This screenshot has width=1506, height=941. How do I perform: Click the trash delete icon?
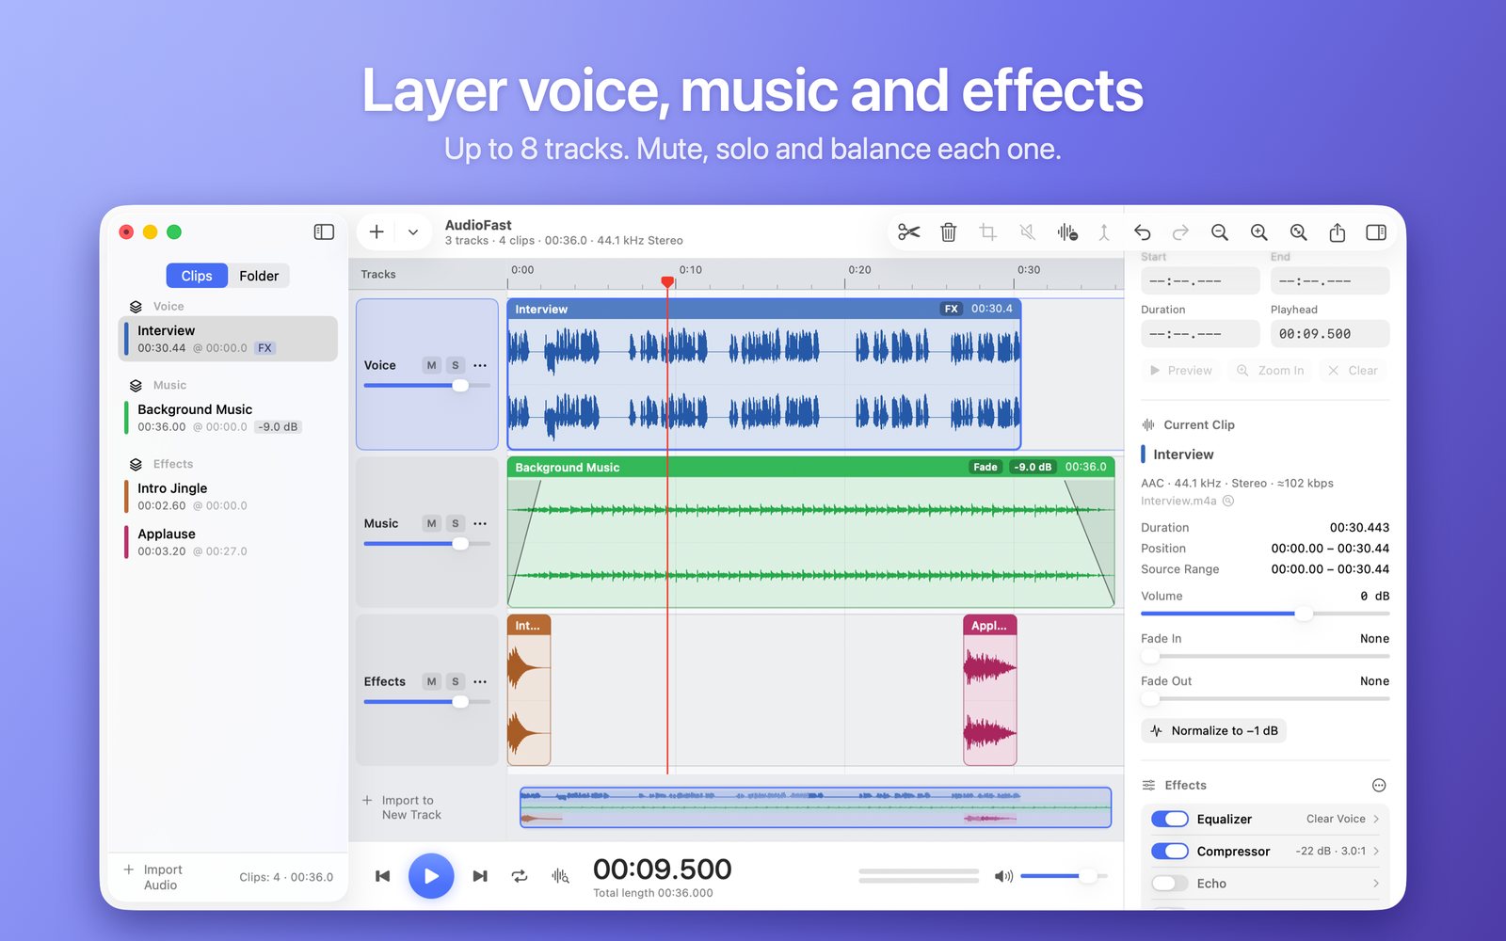[949, 231]
